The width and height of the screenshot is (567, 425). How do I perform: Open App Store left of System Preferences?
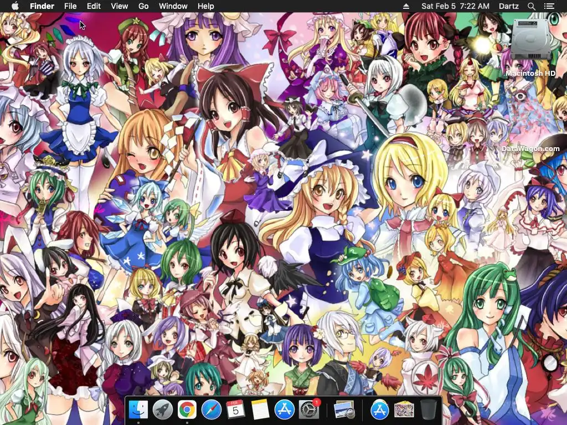pos(284,410)
